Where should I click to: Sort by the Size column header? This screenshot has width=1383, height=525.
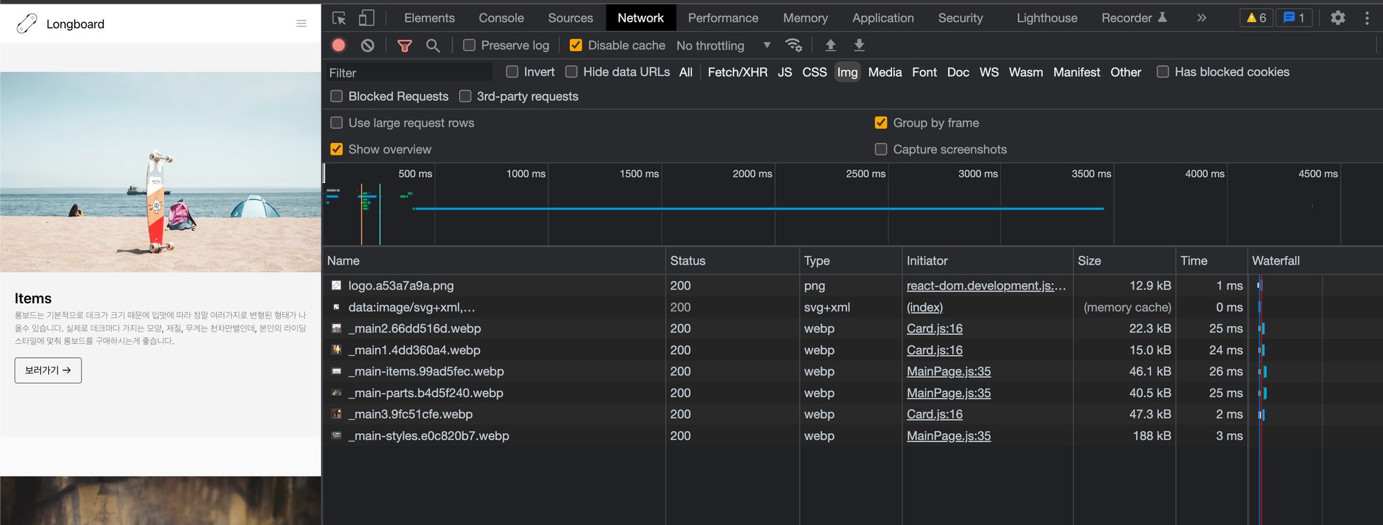pos(1124,260)
